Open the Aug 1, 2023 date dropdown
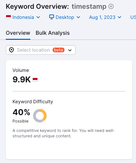 105,17
